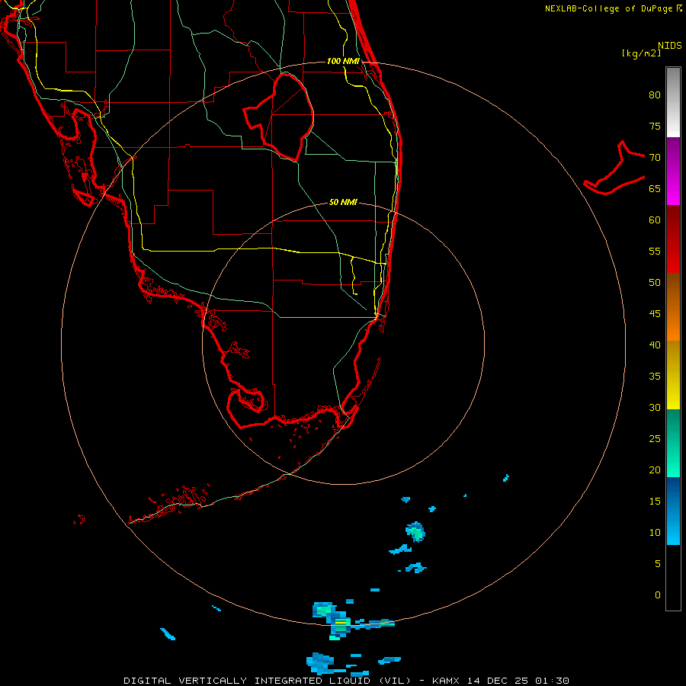This screenshot has height=686, width=686.
Task: Click the 14 DEC date in the caption
Action: pos(487,681)
